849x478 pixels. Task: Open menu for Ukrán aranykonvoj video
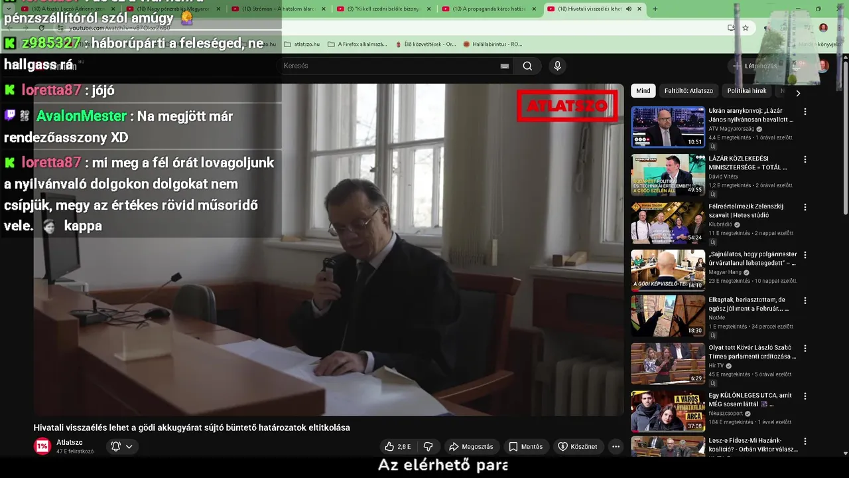click(805, 112)
